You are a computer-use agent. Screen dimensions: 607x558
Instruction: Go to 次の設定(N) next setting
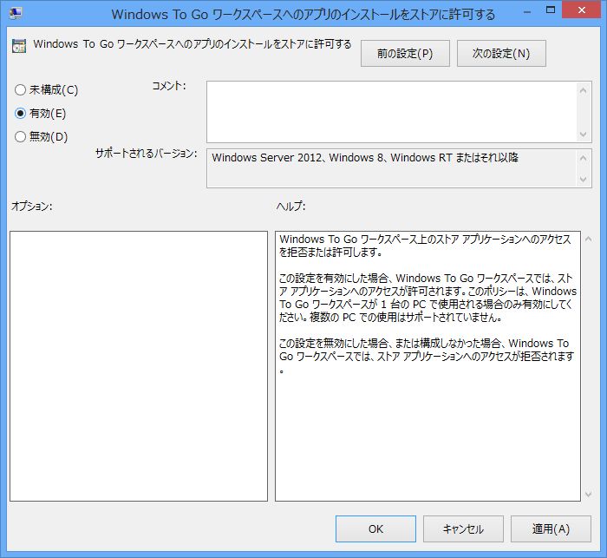coord(501,54)
